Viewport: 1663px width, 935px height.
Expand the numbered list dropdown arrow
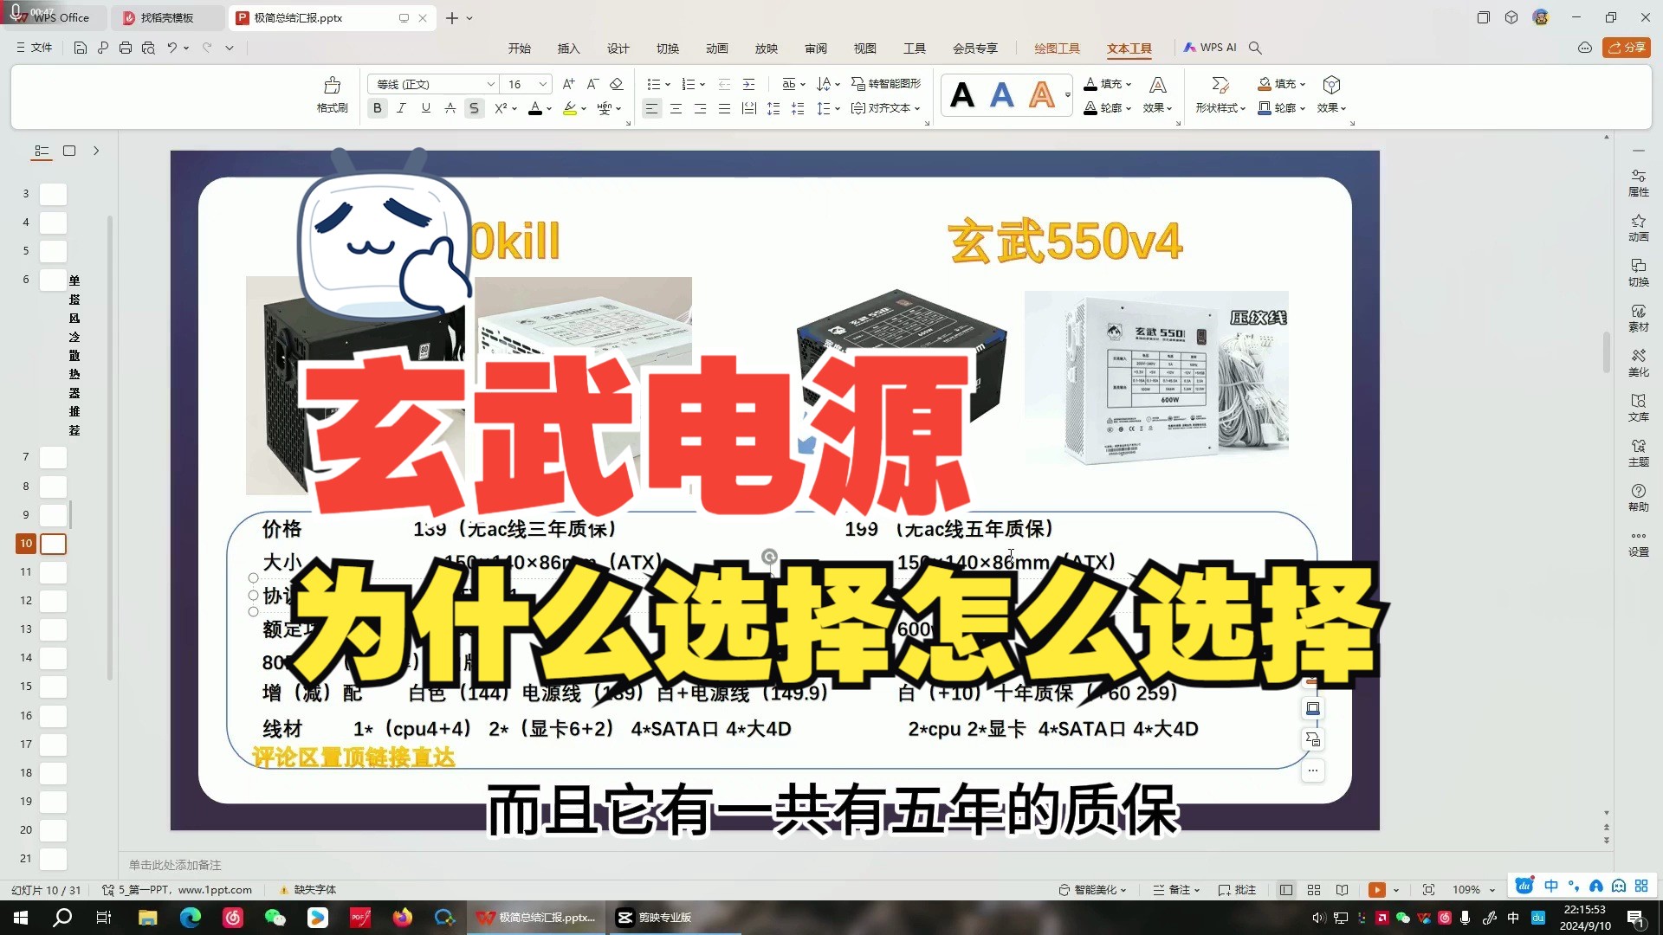[x=702, y=85]
